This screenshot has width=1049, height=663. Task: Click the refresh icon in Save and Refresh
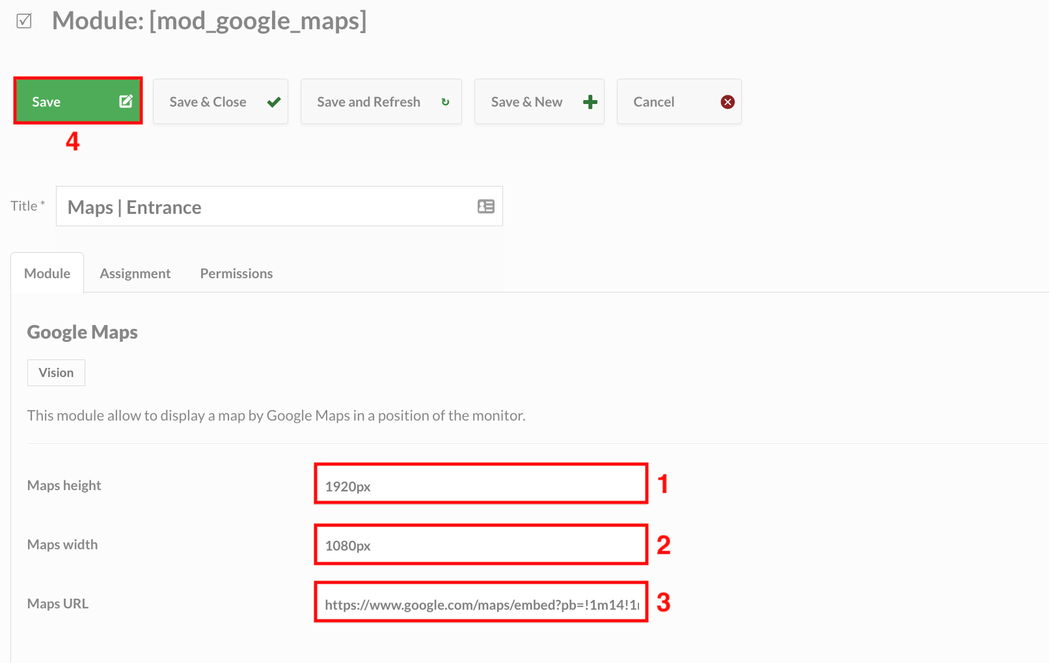445,102
